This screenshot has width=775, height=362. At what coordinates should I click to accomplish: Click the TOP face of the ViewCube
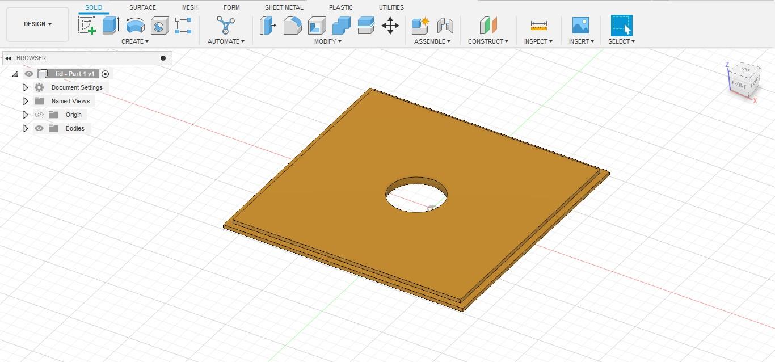coord(745,70)
